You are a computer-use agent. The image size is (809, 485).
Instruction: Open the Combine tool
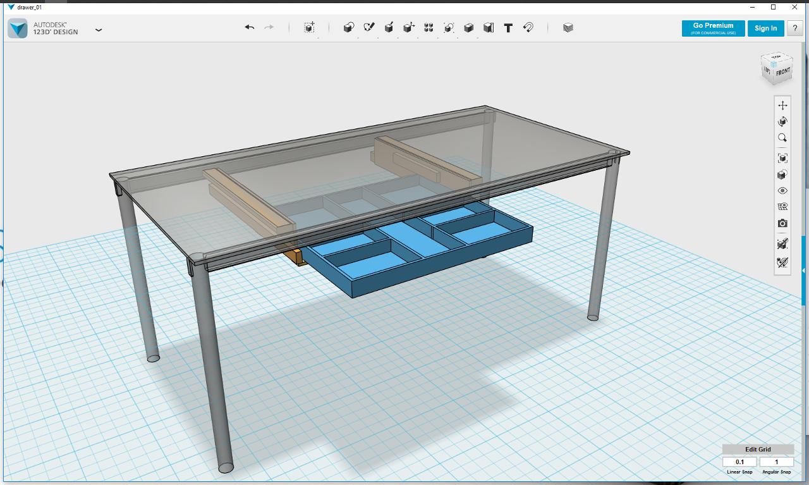coord(469,28)
